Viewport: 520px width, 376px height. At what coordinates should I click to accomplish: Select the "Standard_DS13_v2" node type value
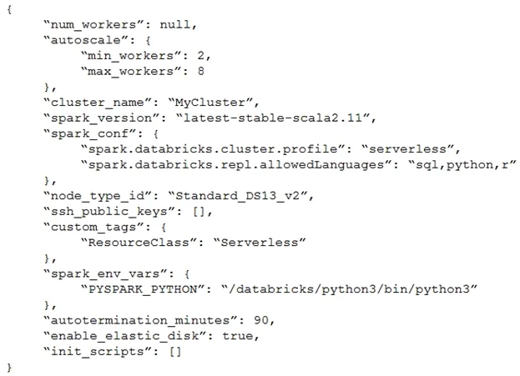(237, 196)
